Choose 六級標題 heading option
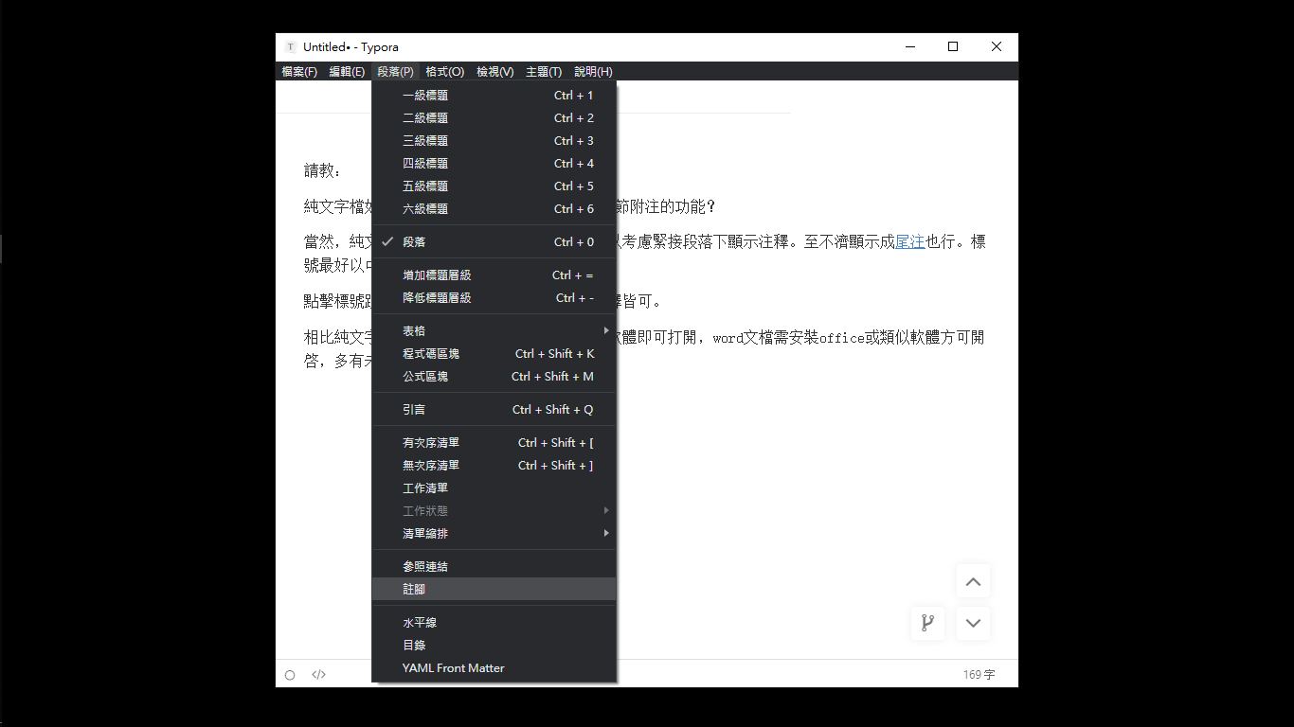This screenshot has width=1294, height=727. 494,209
